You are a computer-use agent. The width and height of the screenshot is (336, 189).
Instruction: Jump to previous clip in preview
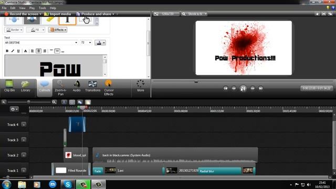(225, 88)
